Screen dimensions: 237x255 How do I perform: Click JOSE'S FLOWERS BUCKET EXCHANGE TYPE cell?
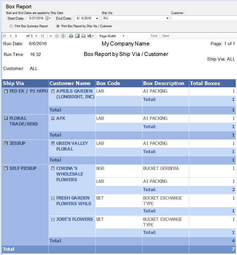pos(165,222)
